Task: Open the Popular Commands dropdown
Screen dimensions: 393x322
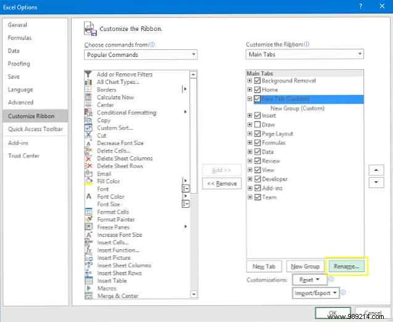Action: [x=141, y=55]
